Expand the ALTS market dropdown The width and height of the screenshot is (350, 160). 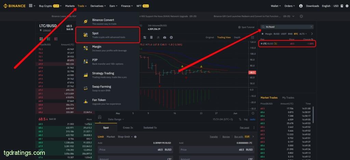pos(303,34)
